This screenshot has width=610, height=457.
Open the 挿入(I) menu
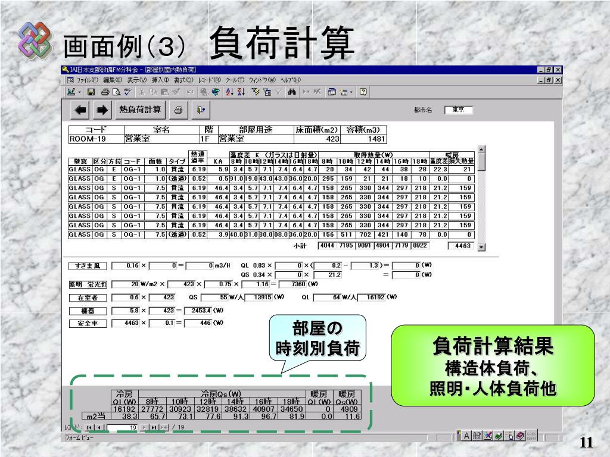point(160,80)
